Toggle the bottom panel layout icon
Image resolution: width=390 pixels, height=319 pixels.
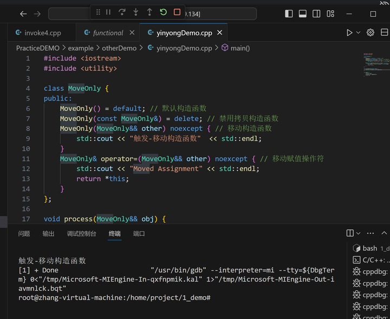point(303,14)
